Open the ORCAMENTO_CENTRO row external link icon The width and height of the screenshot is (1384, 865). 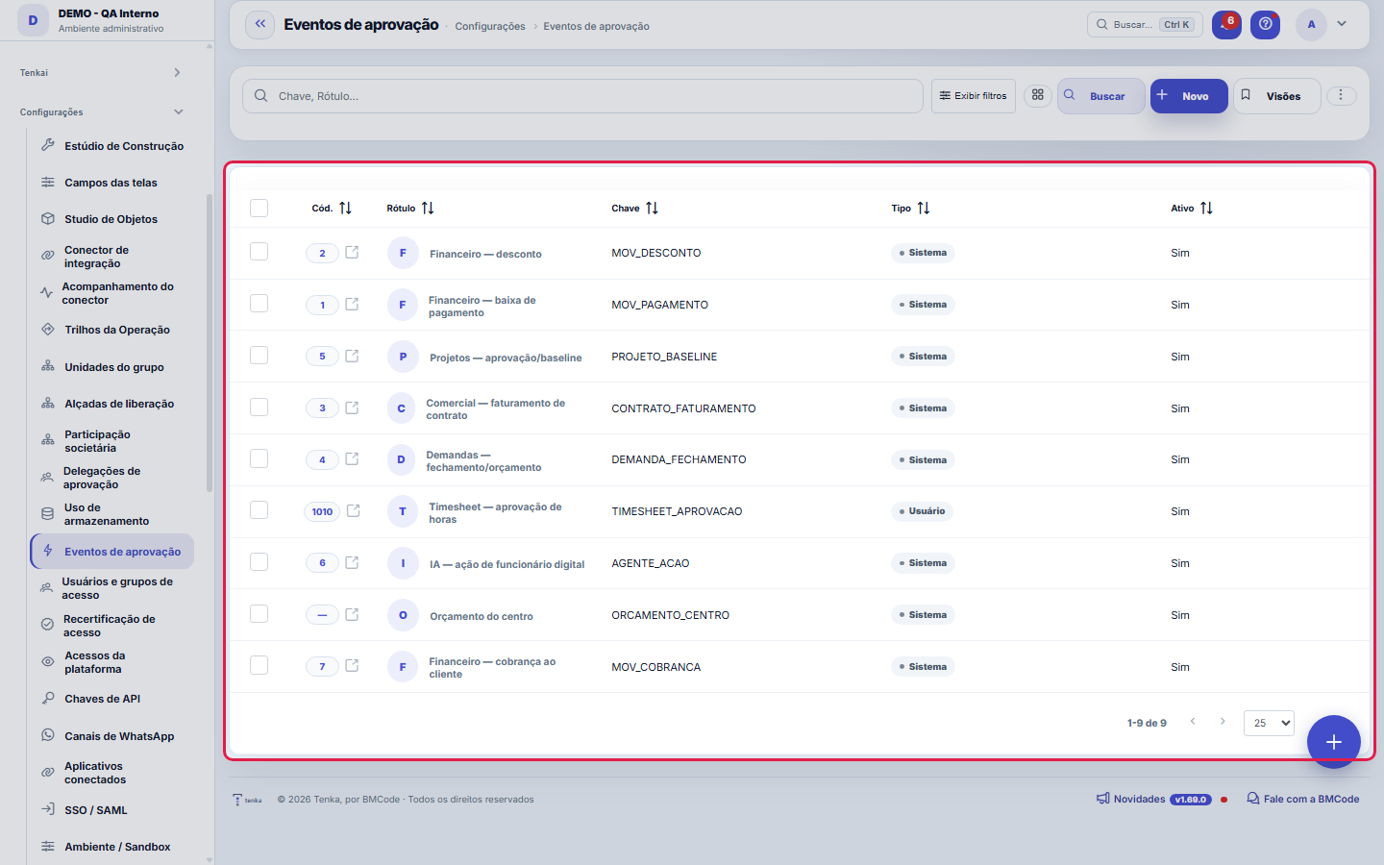(x=352, y=615)
